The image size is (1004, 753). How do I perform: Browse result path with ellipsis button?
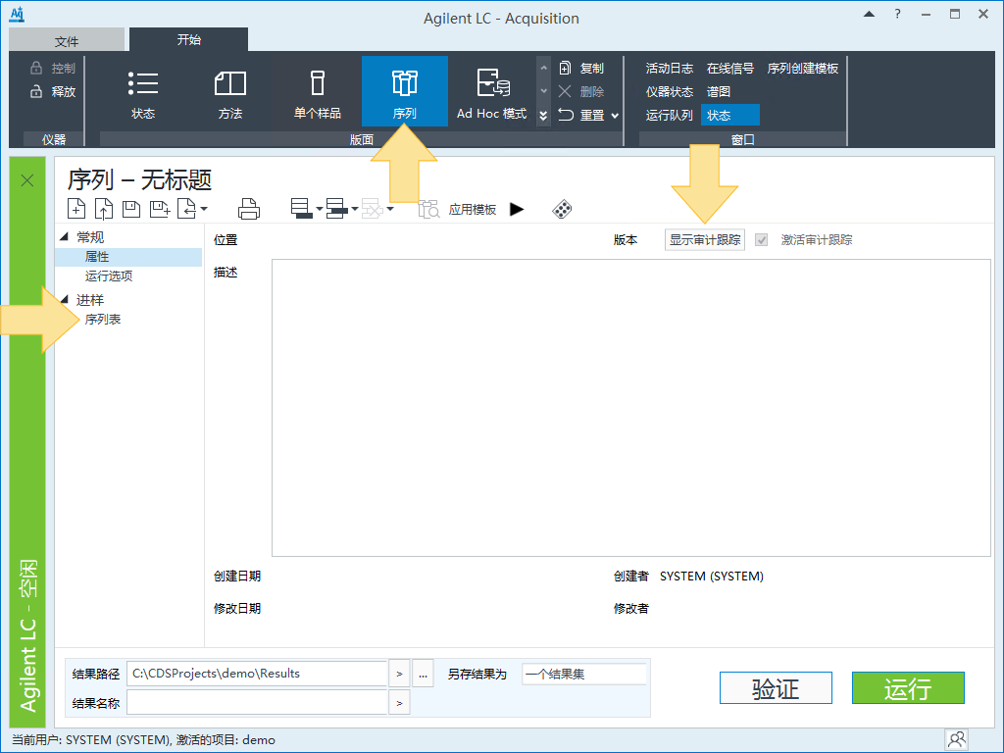423,674
